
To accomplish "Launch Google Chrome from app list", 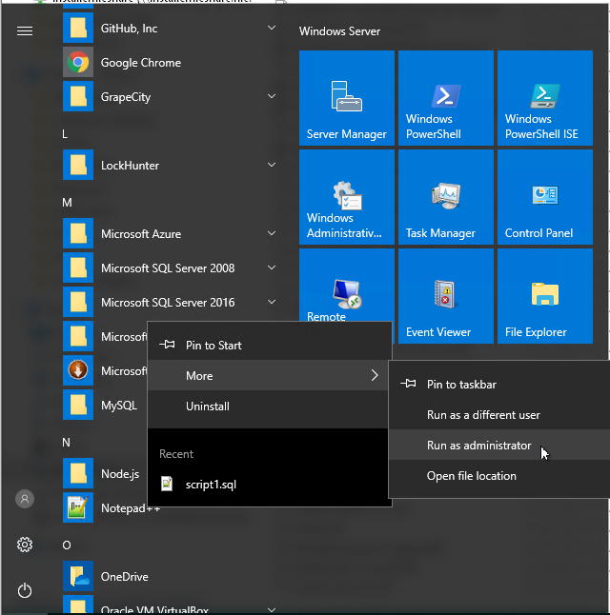I will point(169,63).
